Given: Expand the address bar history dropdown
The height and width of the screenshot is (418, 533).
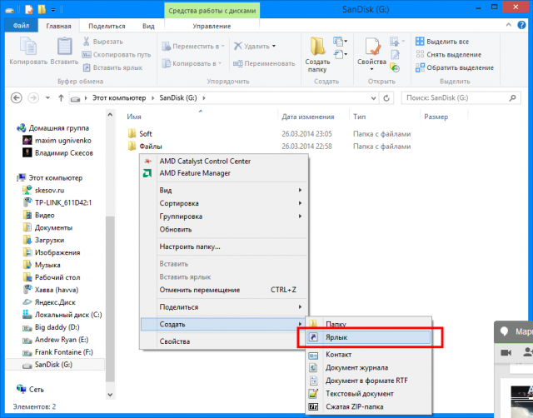Looking at the screenshot, I should tap(373, 98).
